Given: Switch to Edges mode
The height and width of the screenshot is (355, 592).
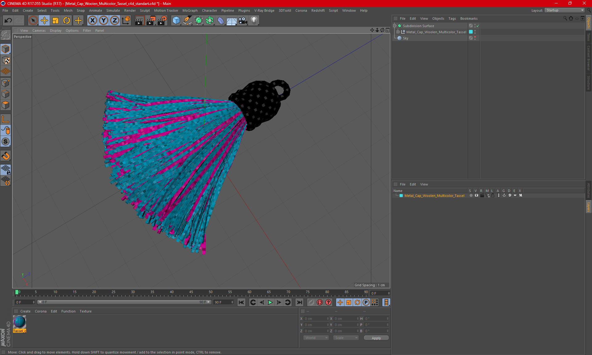Looking at the screenshot, I should coord(6,94).
